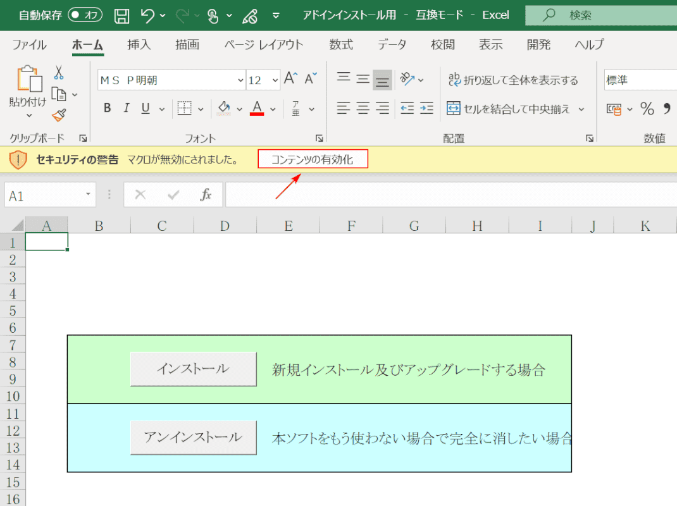Click the align left icon
The height and width of the screenshot is (506, 677).
pyautogui.click(x=344, y=108)
